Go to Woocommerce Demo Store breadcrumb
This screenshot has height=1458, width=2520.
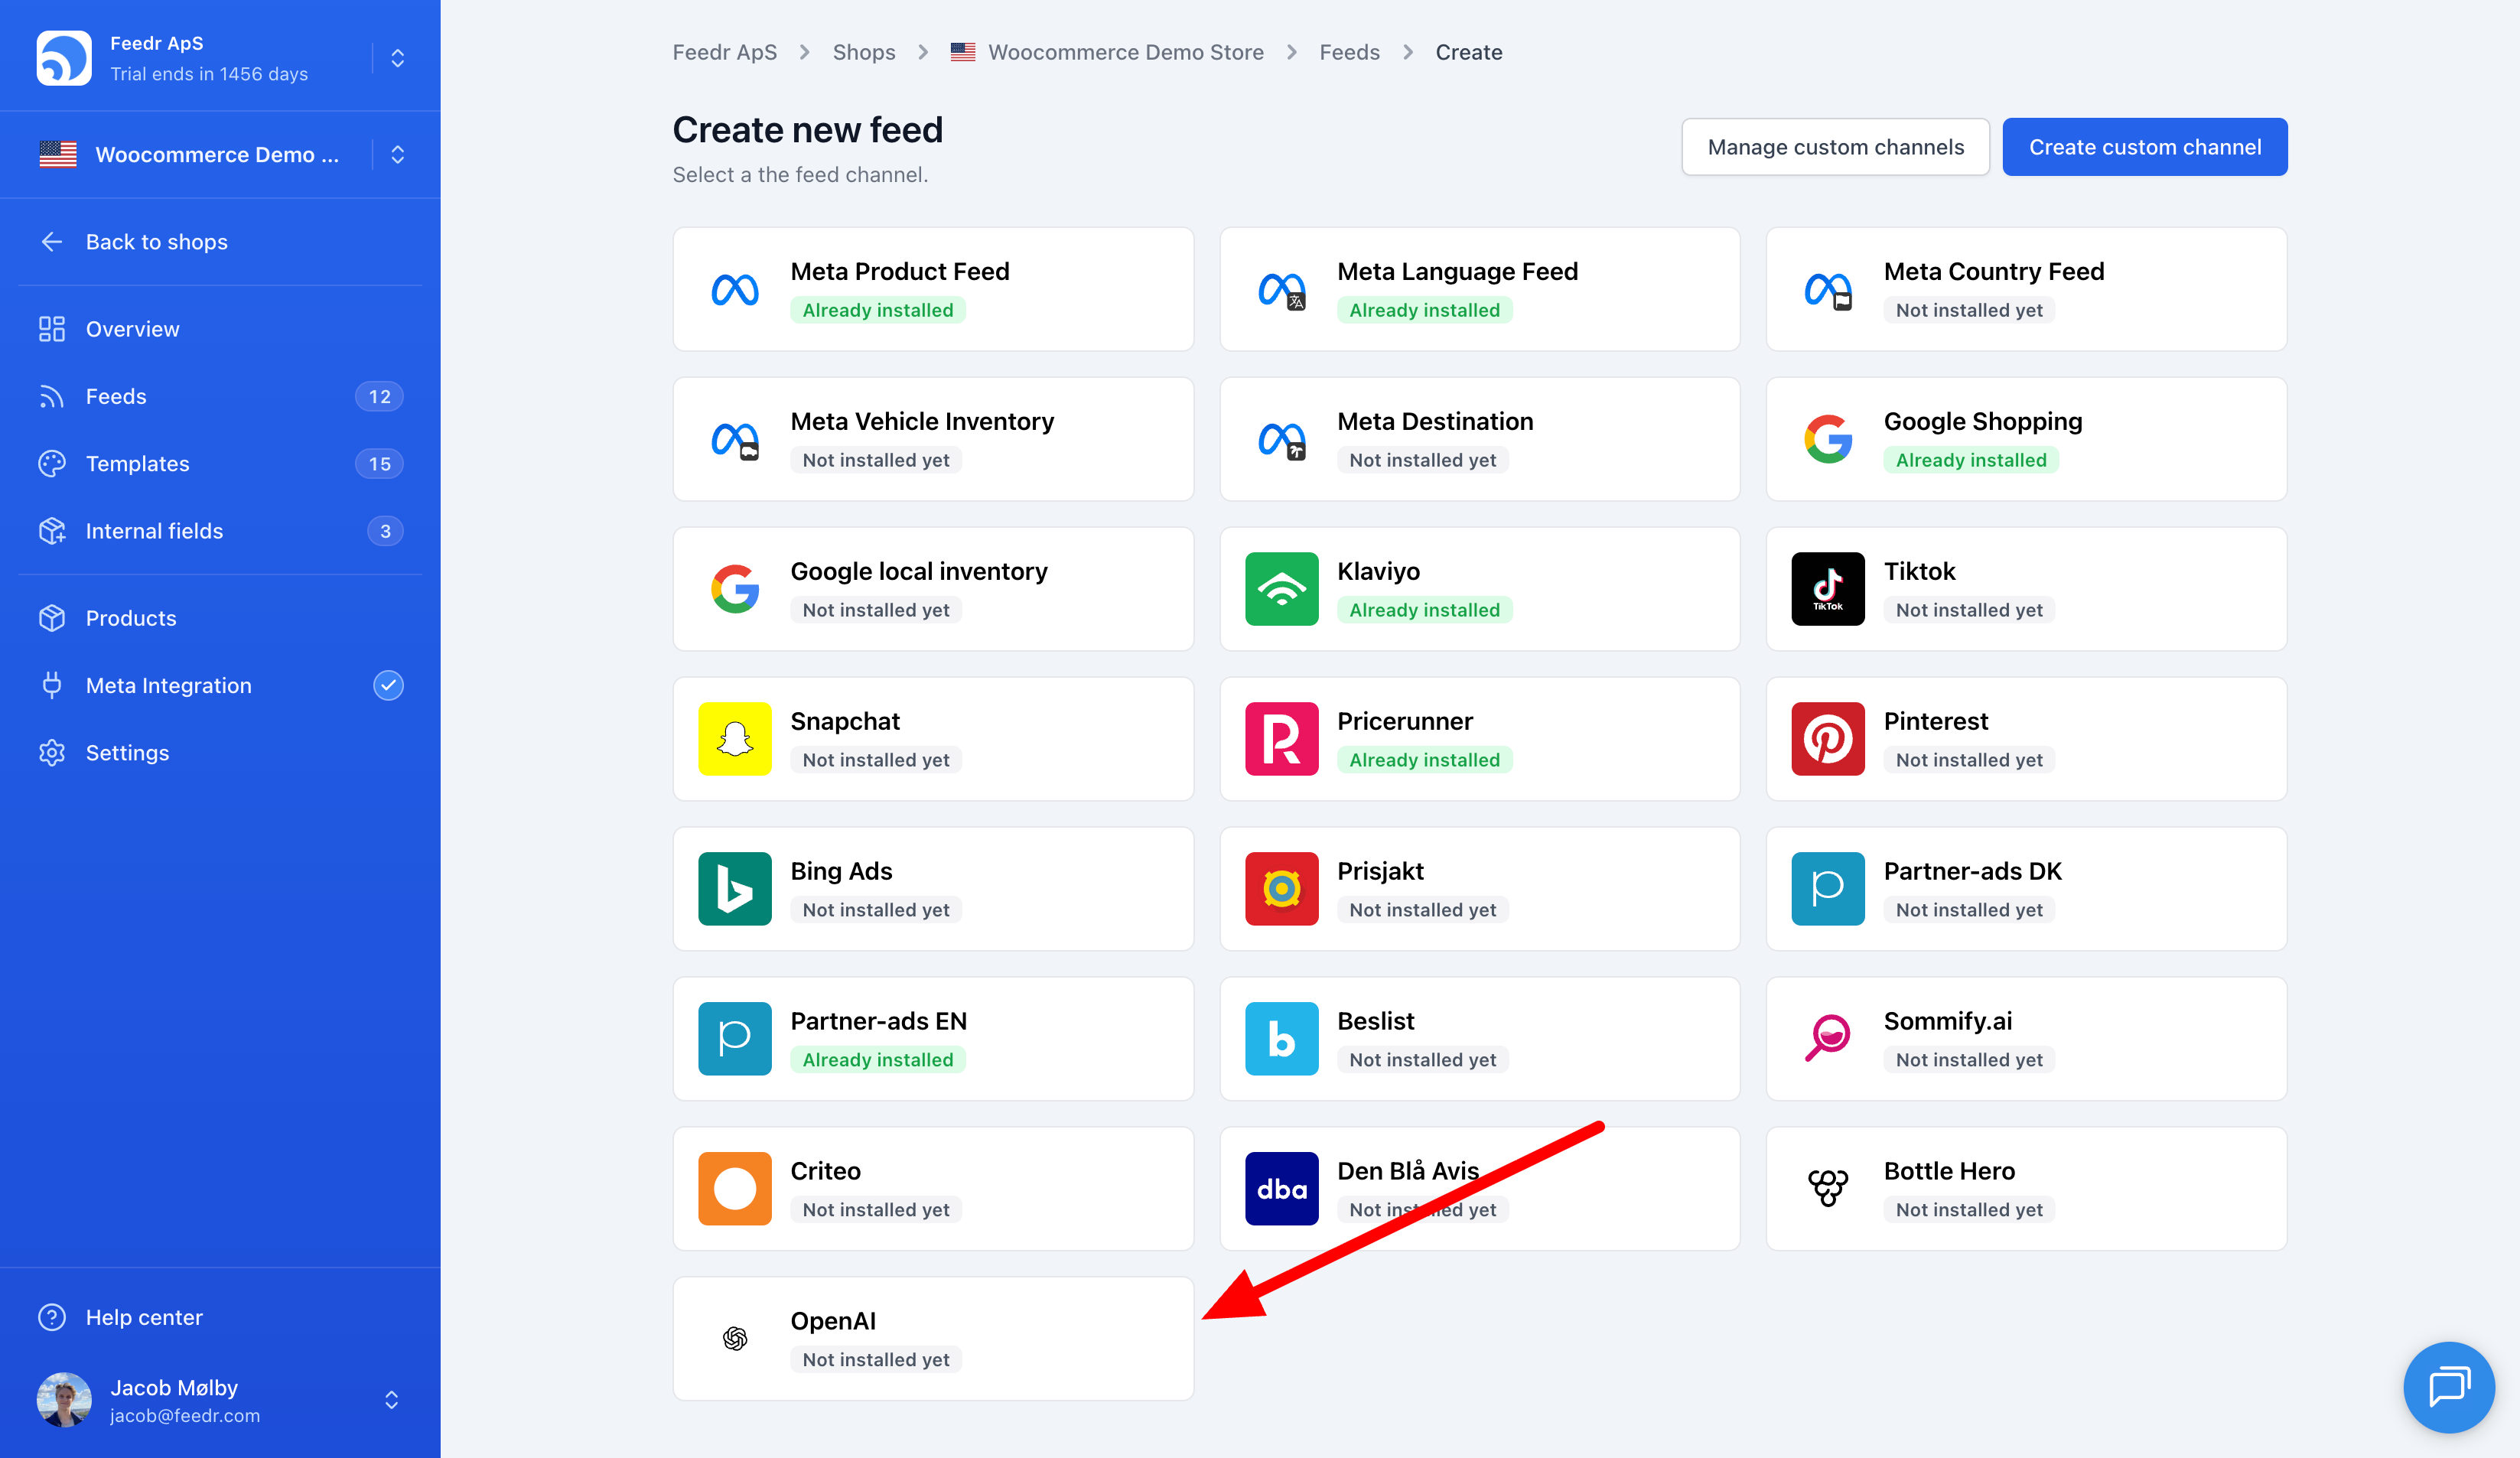pos(1125,52)
